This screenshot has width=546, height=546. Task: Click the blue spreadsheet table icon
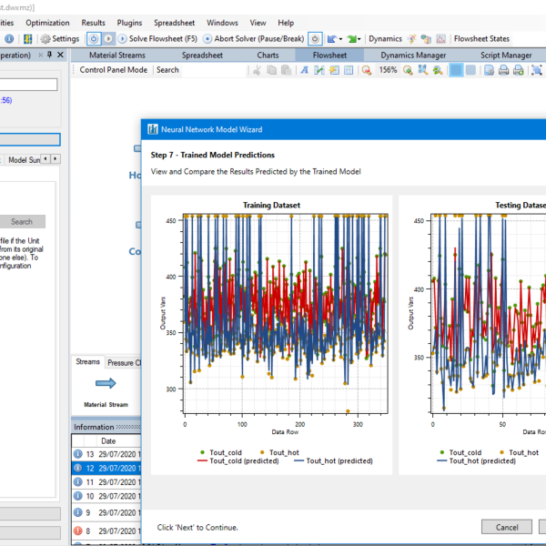[x=349, y=70]
